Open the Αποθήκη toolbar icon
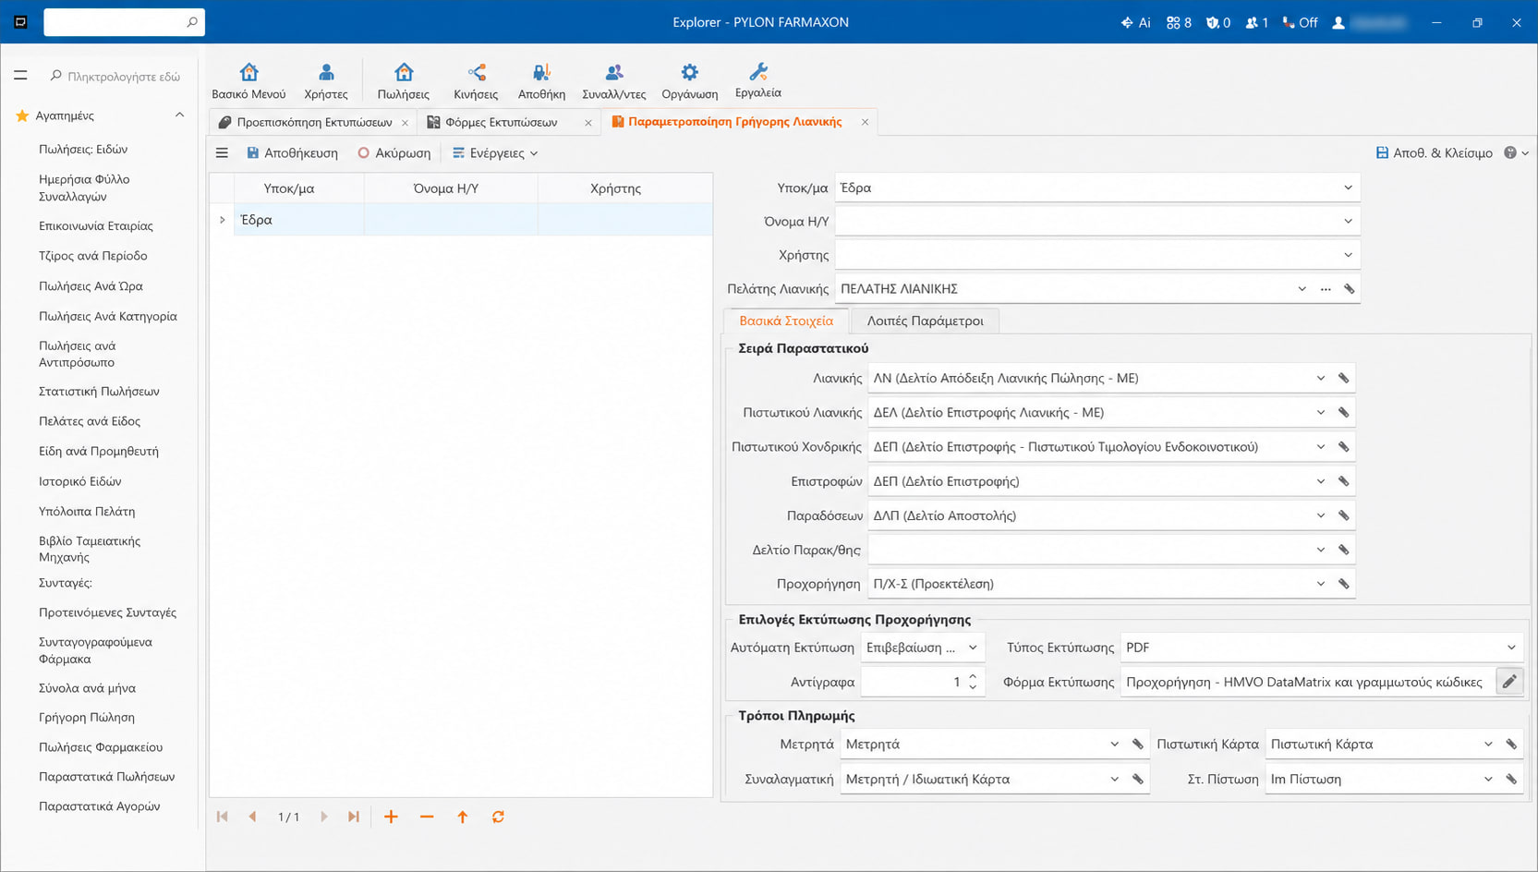The image size is (1538, 872). (x=541, y=72)
